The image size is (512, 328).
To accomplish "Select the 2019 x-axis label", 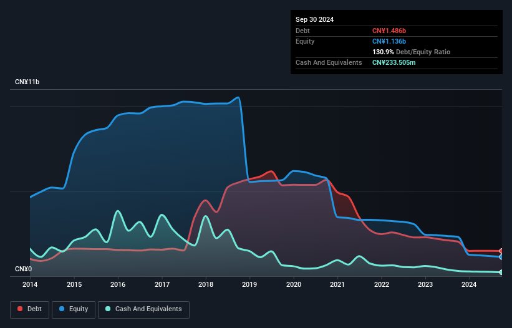I will click(249, 284).
